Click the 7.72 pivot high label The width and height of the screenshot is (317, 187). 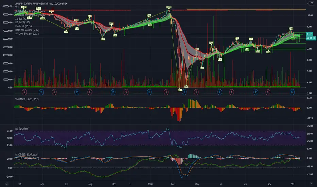point(237,38)
